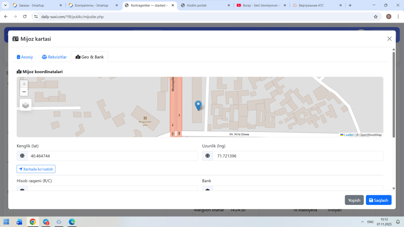Viewport: 404px width, 227px height.
Task: Switch input language from ENG
Action: click(x=371, y=222)
